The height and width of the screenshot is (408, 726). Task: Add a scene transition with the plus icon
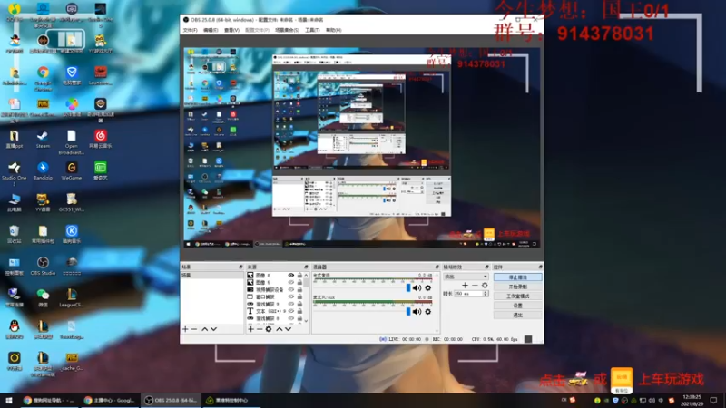point(465,285)
